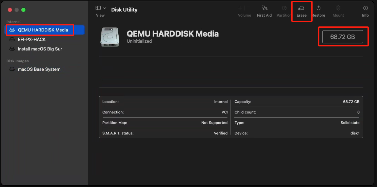Click the Restore toolbar icon

tap(319, 8)
